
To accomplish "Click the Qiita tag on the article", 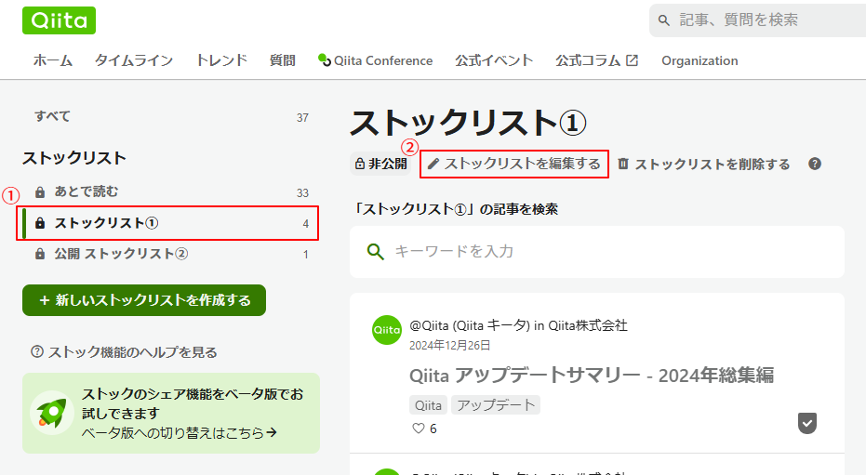I will point(428,405).
